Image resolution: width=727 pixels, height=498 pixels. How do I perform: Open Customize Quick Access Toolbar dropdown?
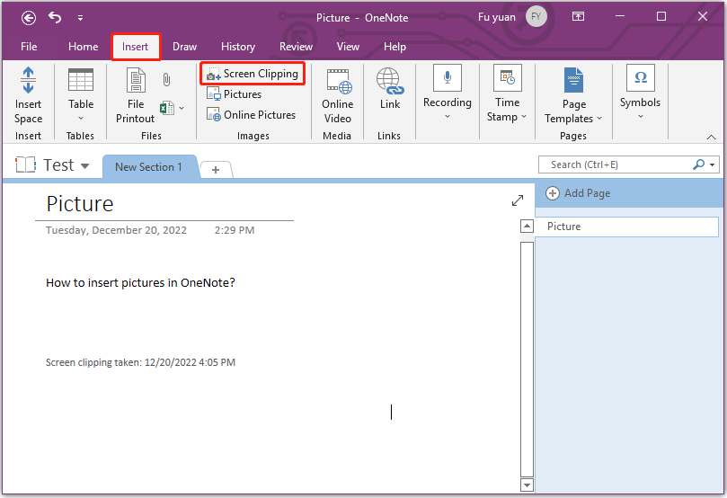(x=80, y=18)
